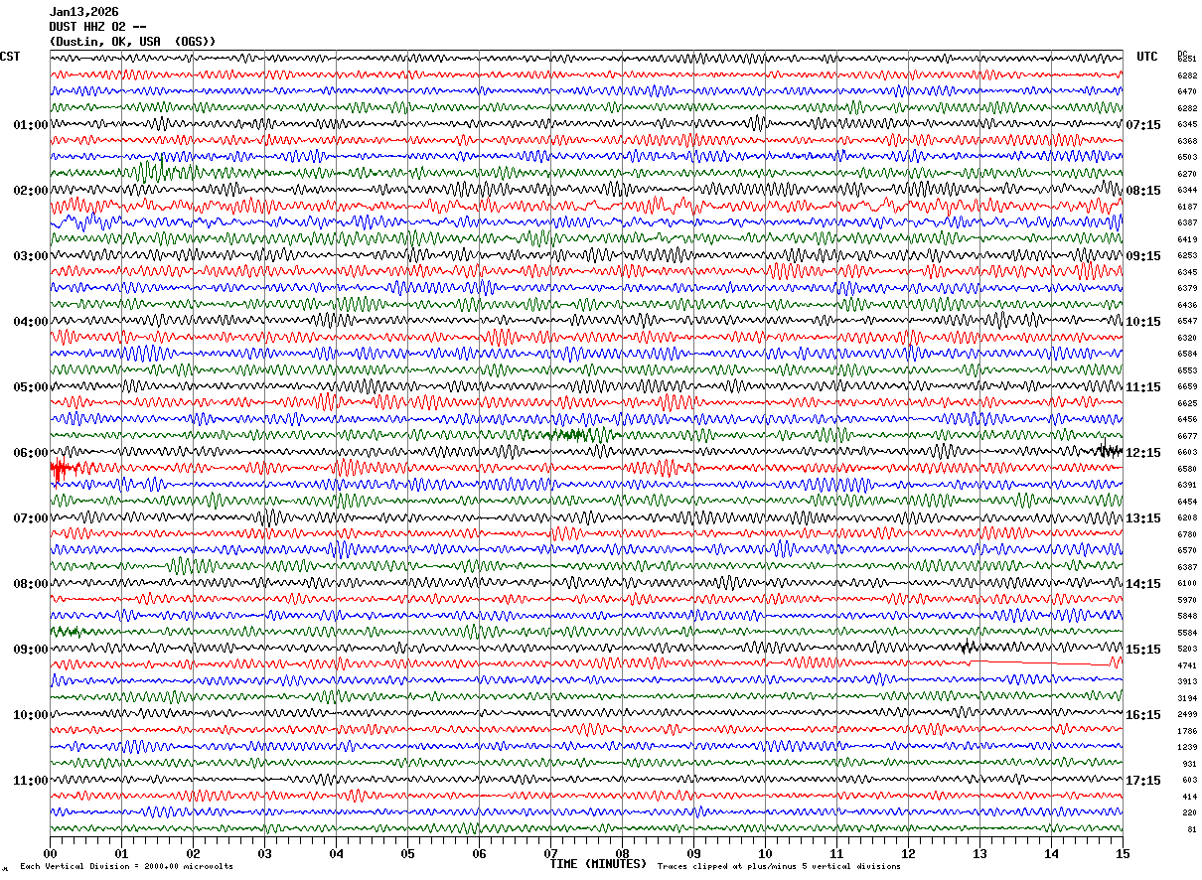Click the 07:15 UTC time label
This screenshot has height=880, width=1202.
pyautogui.click(x=1143, y=125)
